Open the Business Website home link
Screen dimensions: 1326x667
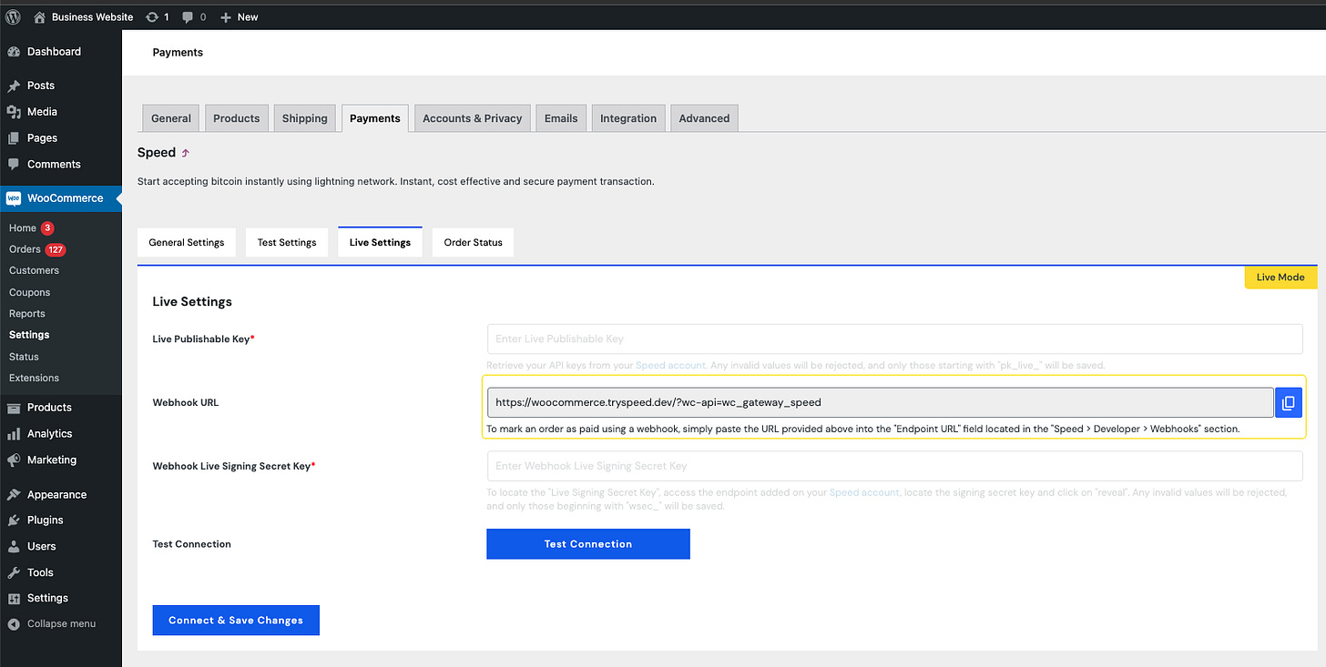point(83,16)
